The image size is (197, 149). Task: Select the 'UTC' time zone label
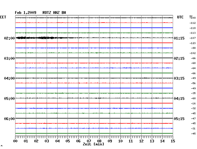[180, 17]
